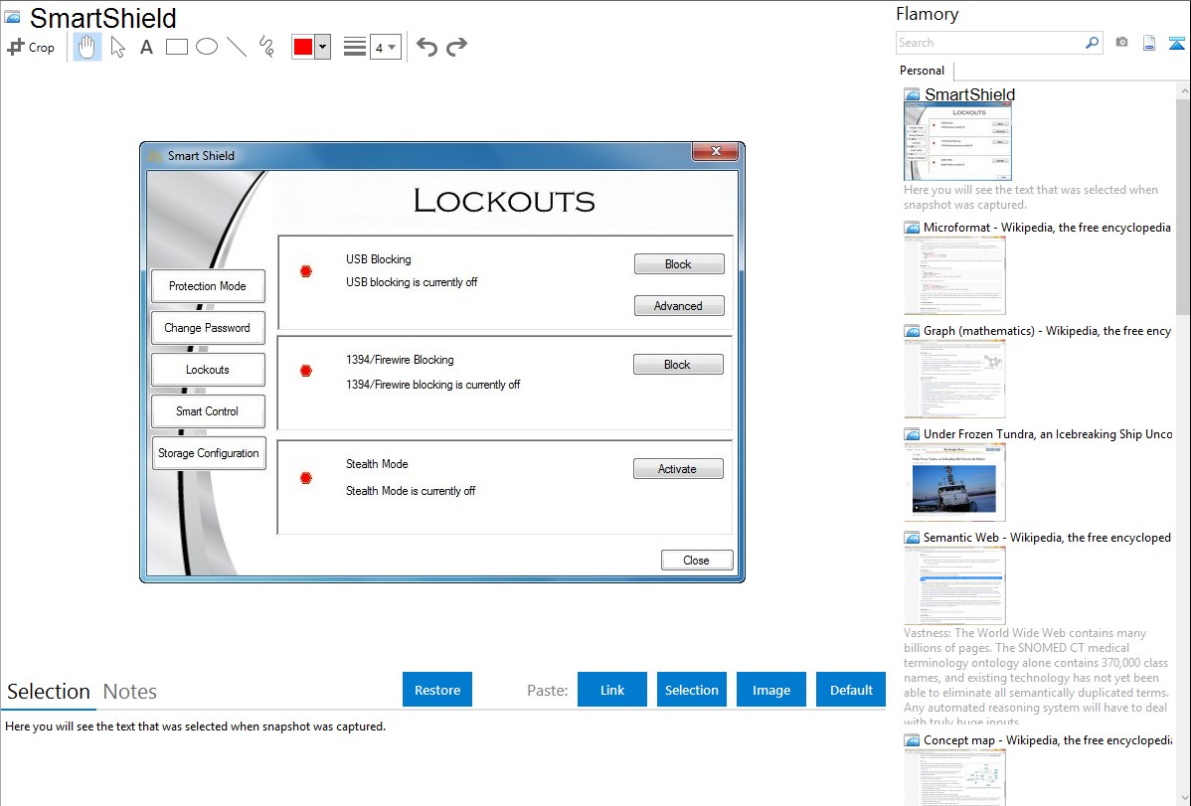
Task: Click the line thickness icon
Action: point(355,47)
